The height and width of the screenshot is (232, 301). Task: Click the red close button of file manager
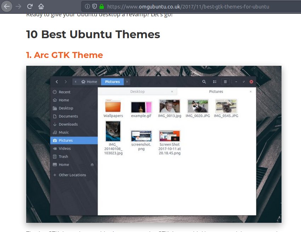[x=251, y=82]
